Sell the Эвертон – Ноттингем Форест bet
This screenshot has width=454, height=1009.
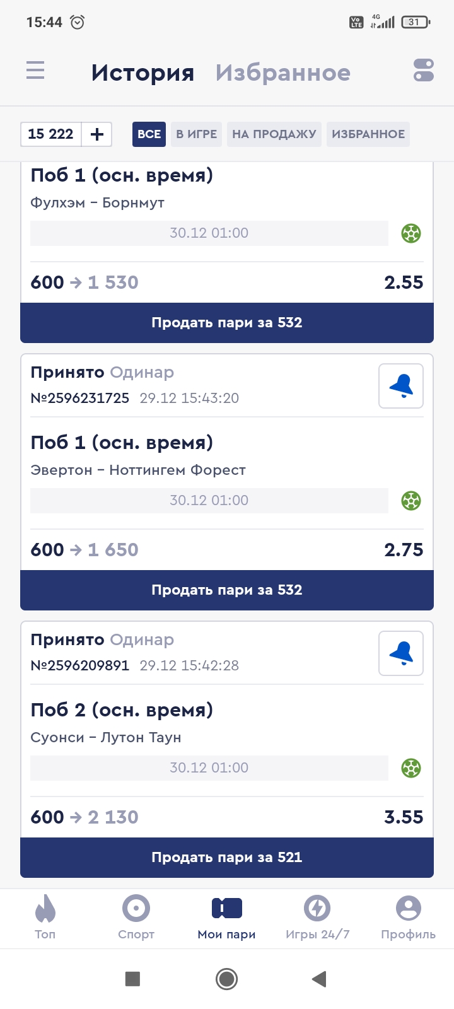pyautogui.click(x=227, y=590)
